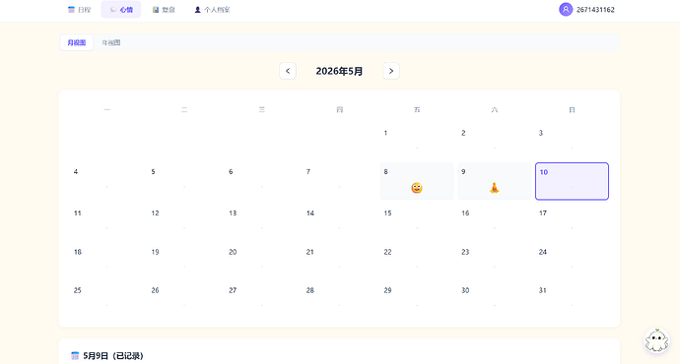The height and width of the screenshot is (364, 680).
Task: Select day 11 in the calendar
Action: click(106, 221)
